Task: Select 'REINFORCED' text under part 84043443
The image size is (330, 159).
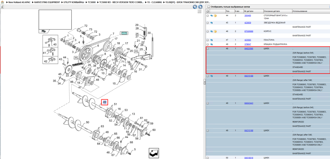Action: 298,122
